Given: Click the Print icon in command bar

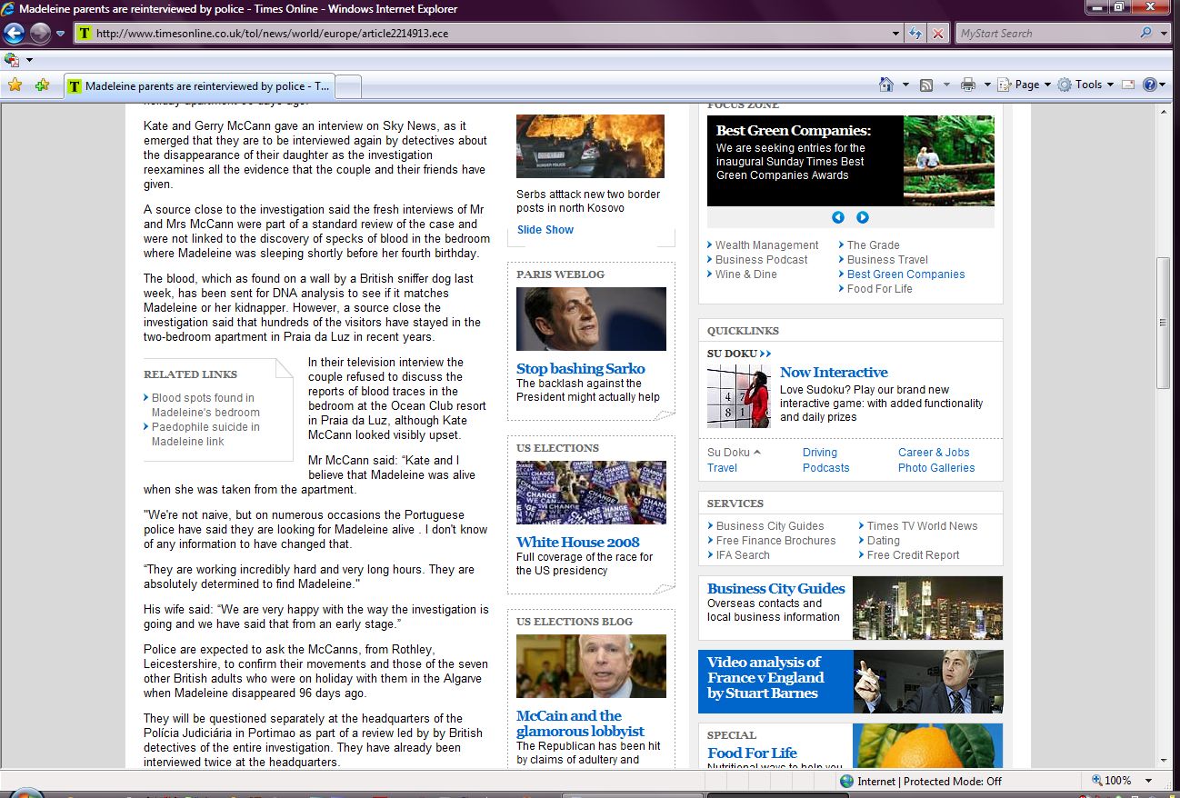Looking at the screenshot, I should (967, 85).
